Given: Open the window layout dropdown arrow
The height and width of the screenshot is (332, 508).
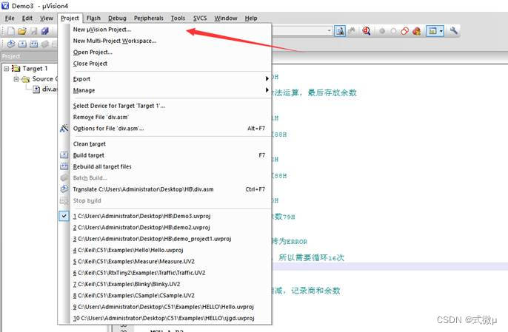Looking at the screenshot, I should click(441, 31).
